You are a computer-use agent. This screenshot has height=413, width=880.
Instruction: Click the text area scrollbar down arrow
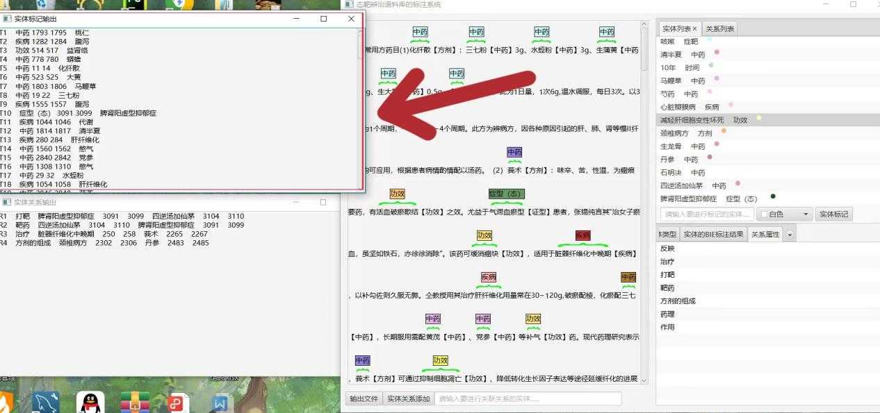(x=644, y=380)
